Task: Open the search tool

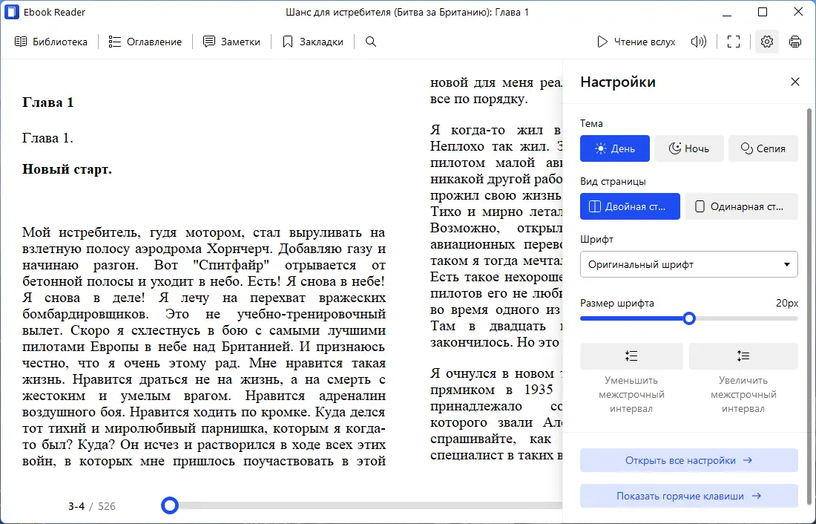Action: 371,42
